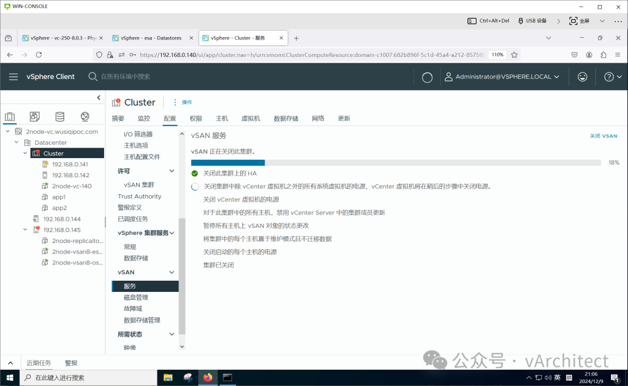Click the vSAN shutdown progress bar

pos(396,163)
